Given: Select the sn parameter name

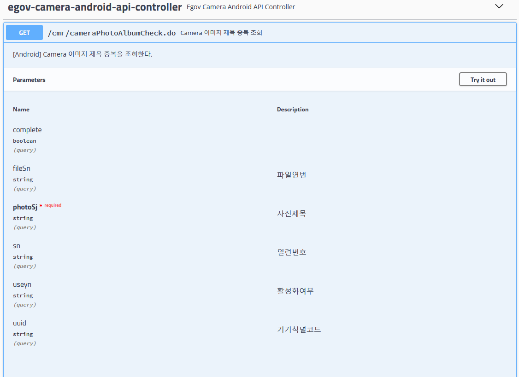Looking at the screenshot, I should tap(17, 246).
